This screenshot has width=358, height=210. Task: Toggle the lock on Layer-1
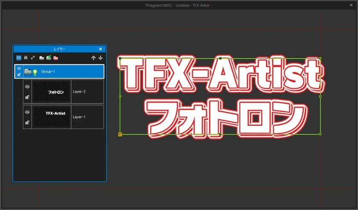[27, 123]
